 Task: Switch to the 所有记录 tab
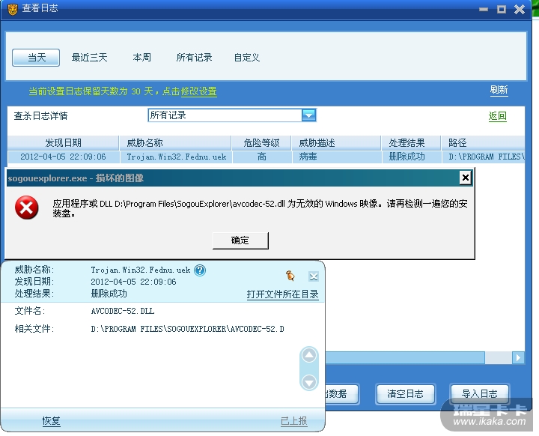point(194,58)
